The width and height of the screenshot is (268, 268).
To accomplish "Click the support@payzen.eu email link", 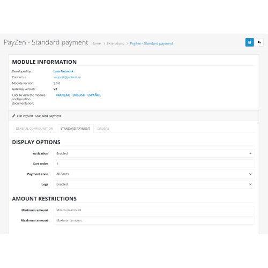I will pos(67,77).
